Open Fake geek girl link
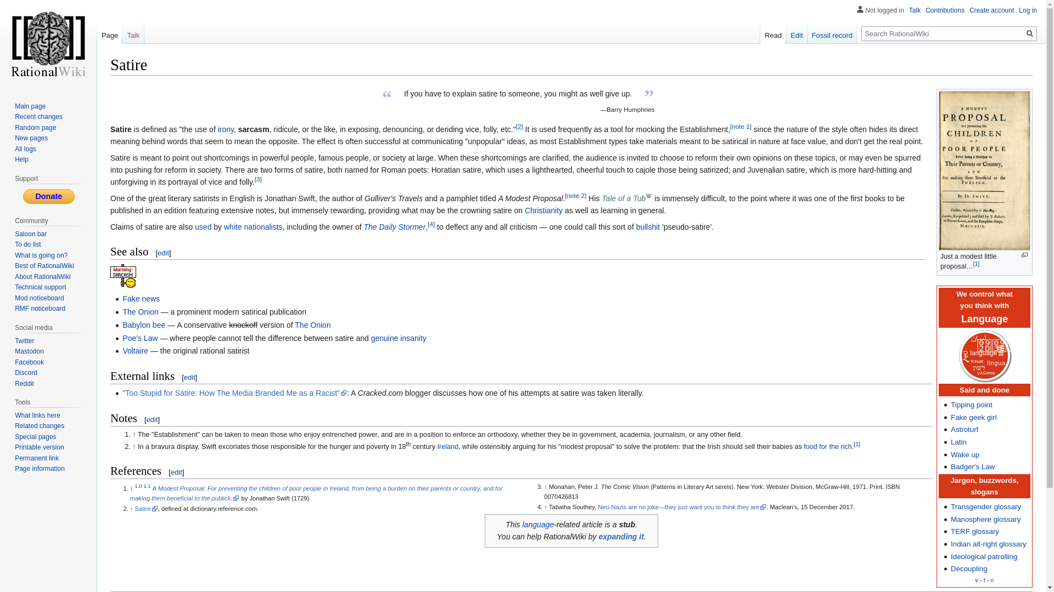Viewport: 1054px width, 592px height. pyautogui.click(x=973, y=418)
